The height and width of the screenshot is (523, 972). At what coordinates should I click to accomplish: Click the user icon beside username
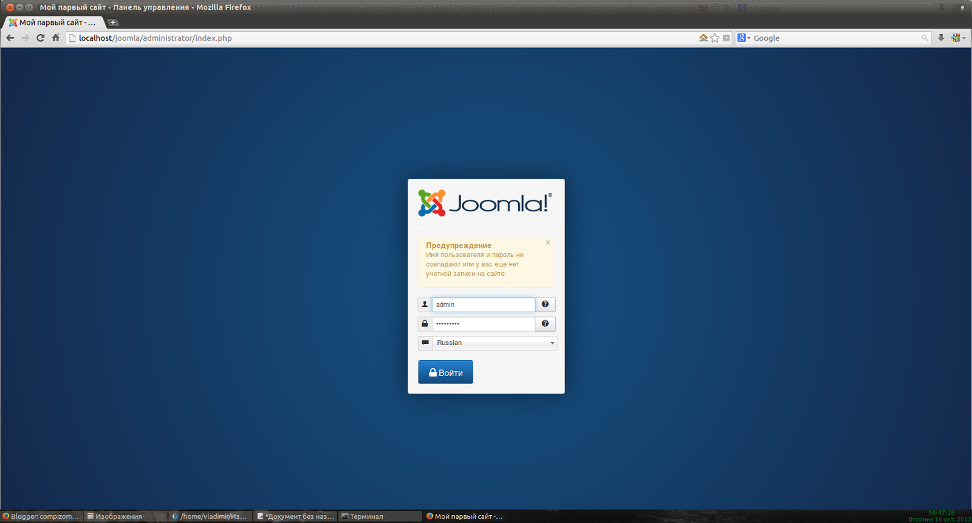(x=425, y=304)
